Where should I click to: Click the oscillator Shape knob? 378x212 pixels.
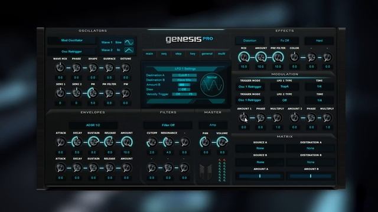tap(93, 68)
